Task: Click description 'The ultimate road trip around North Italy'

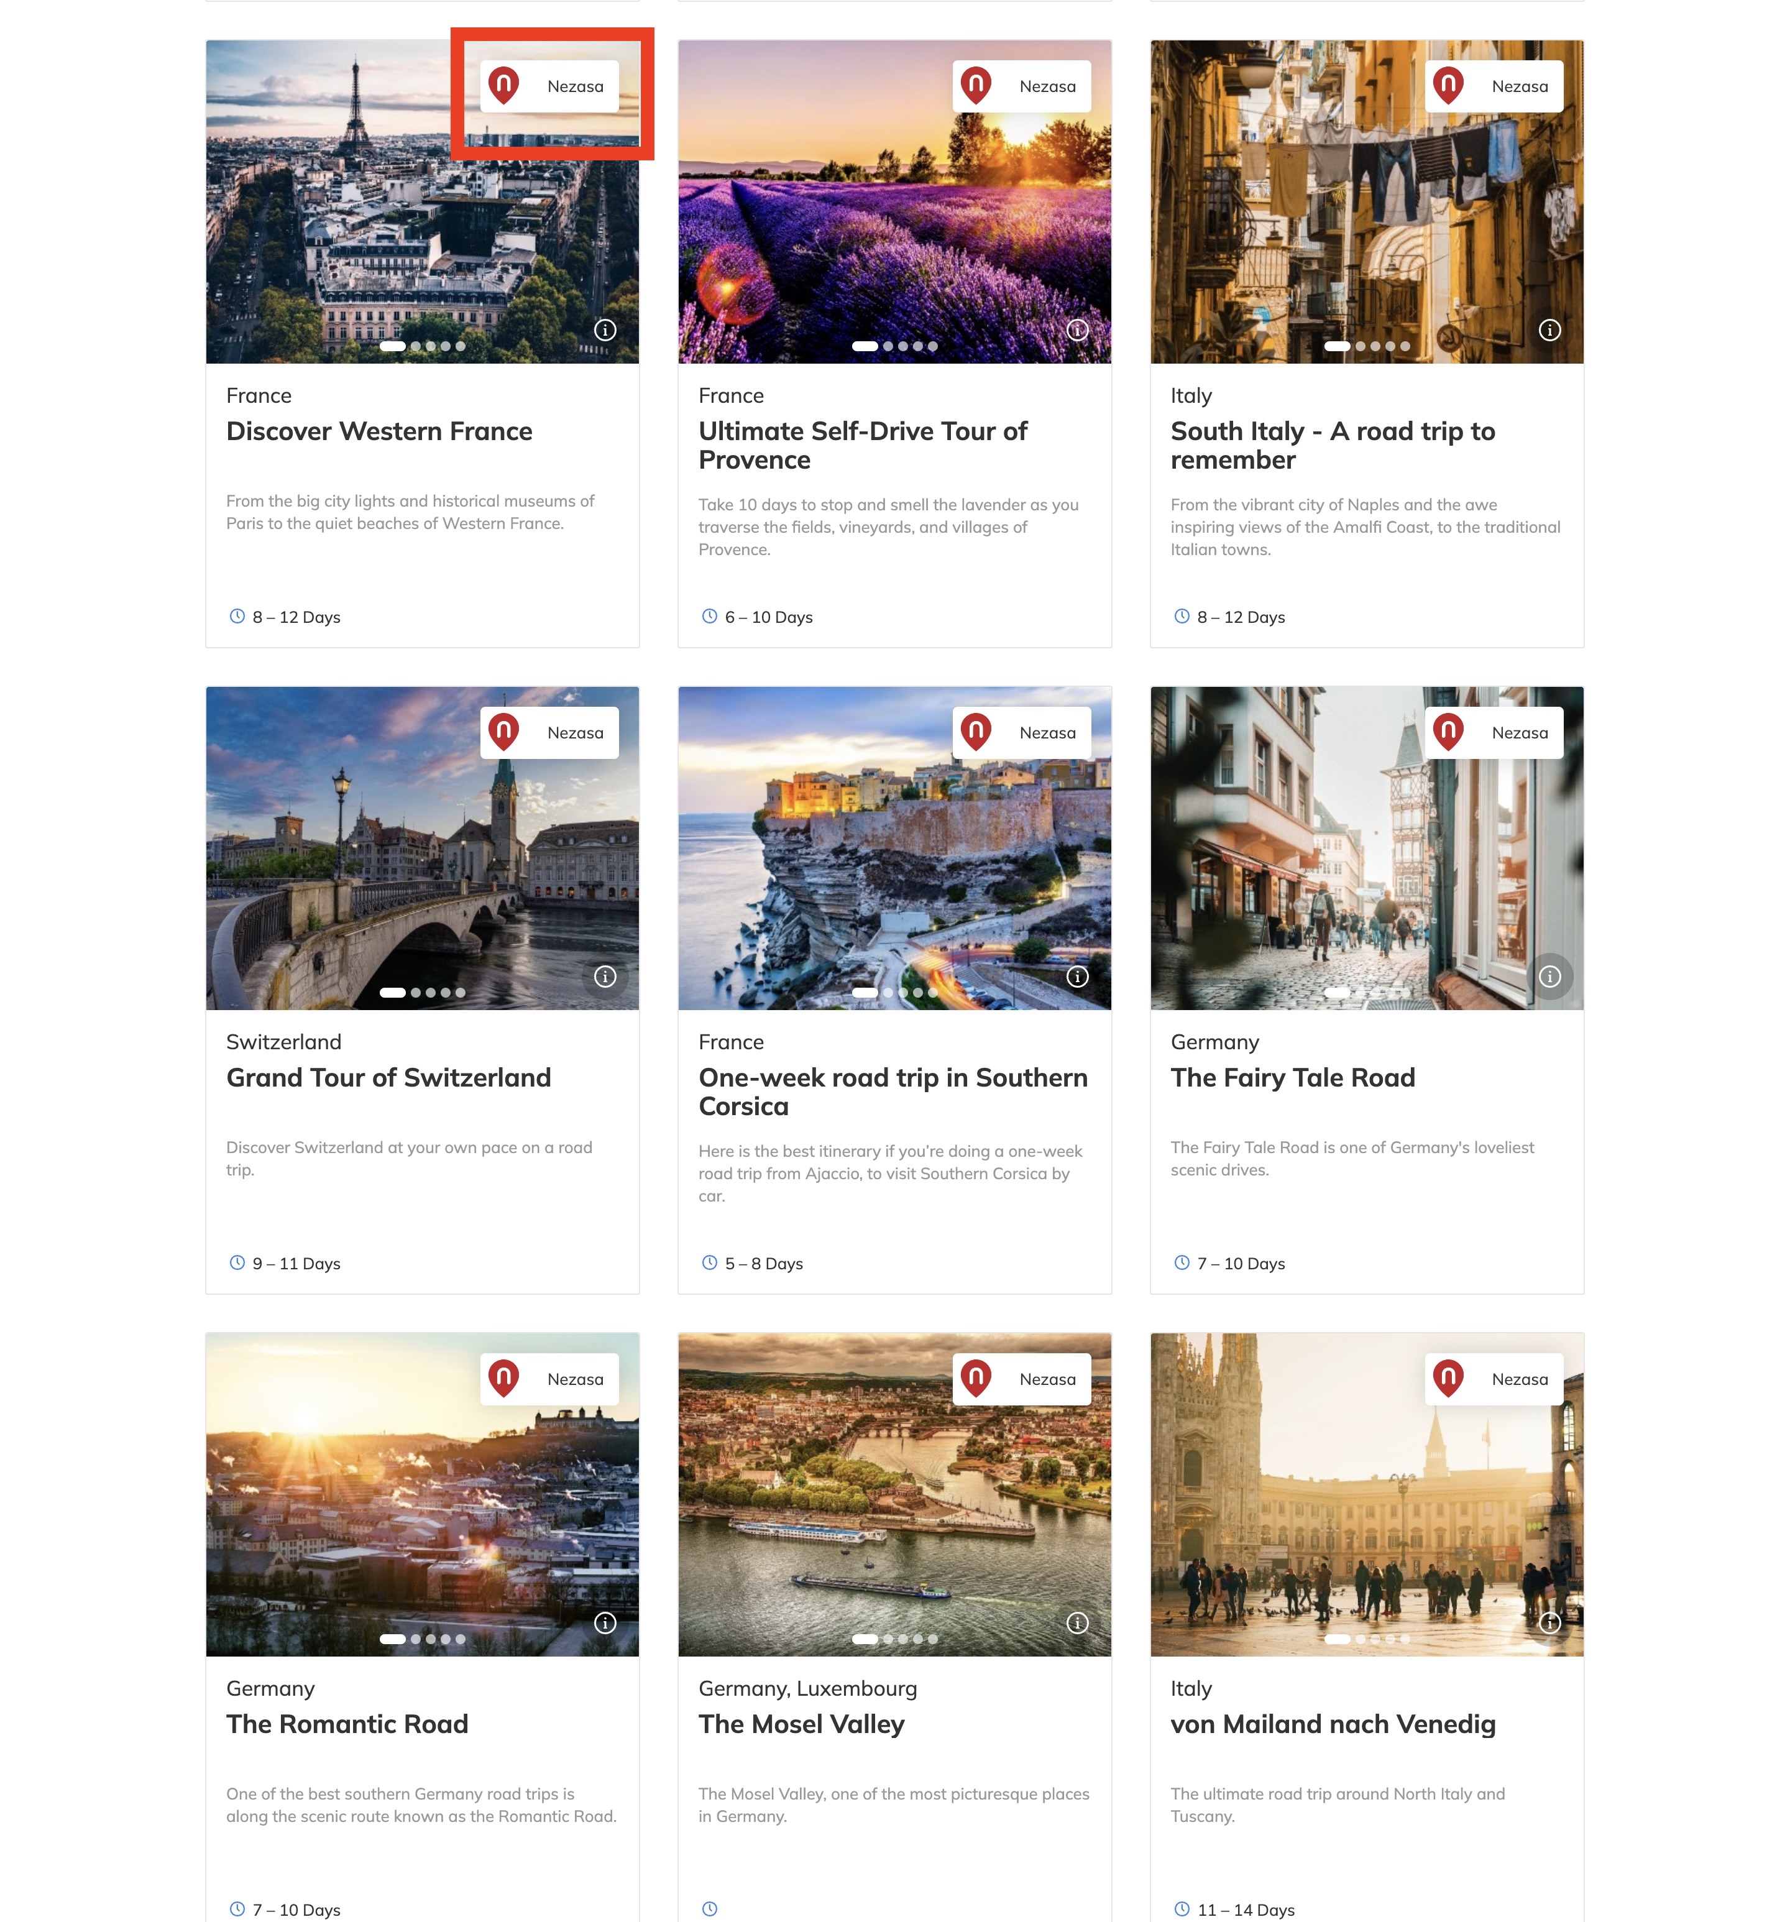Action: (1338, 1805)
